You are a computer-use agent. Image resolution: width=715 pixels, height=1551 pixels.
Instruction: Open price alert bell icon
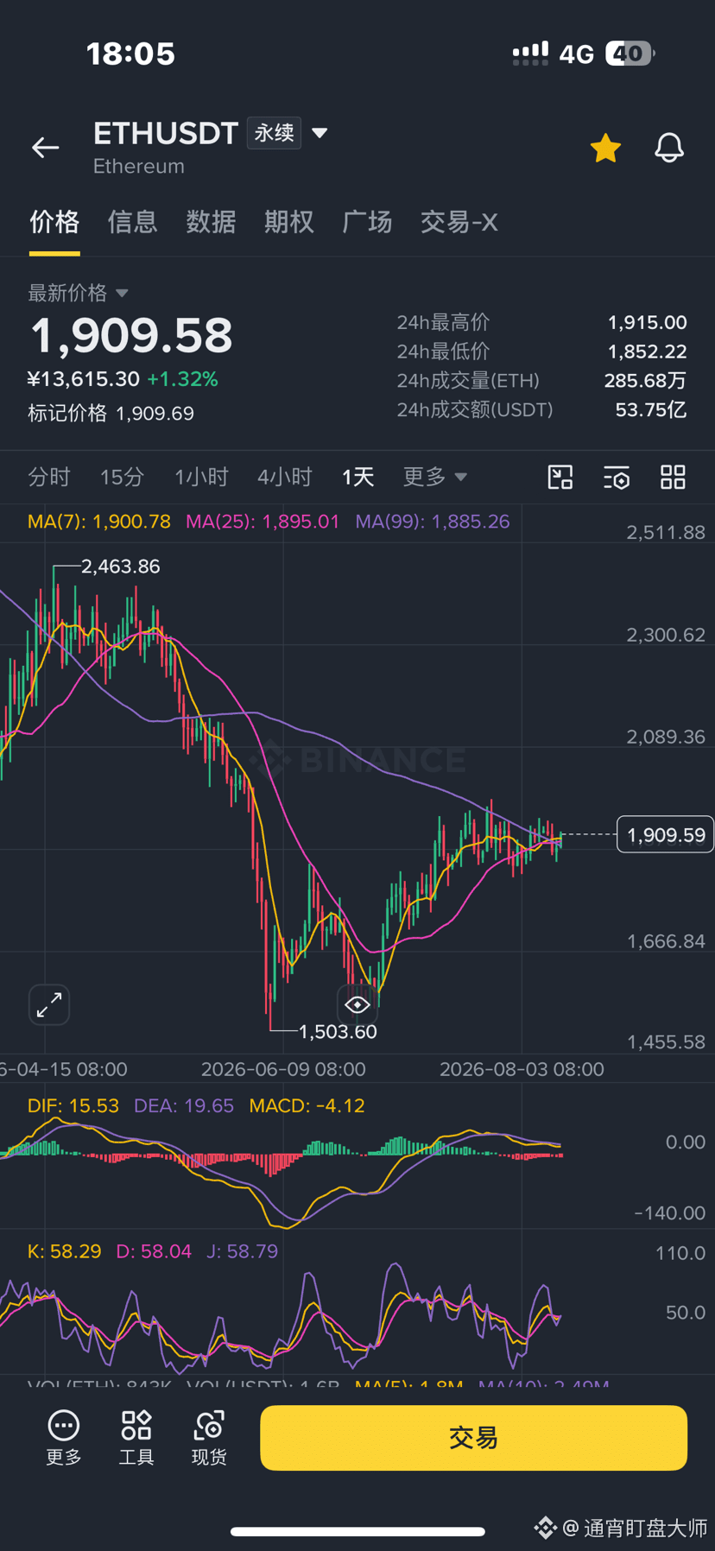(669, 149)
